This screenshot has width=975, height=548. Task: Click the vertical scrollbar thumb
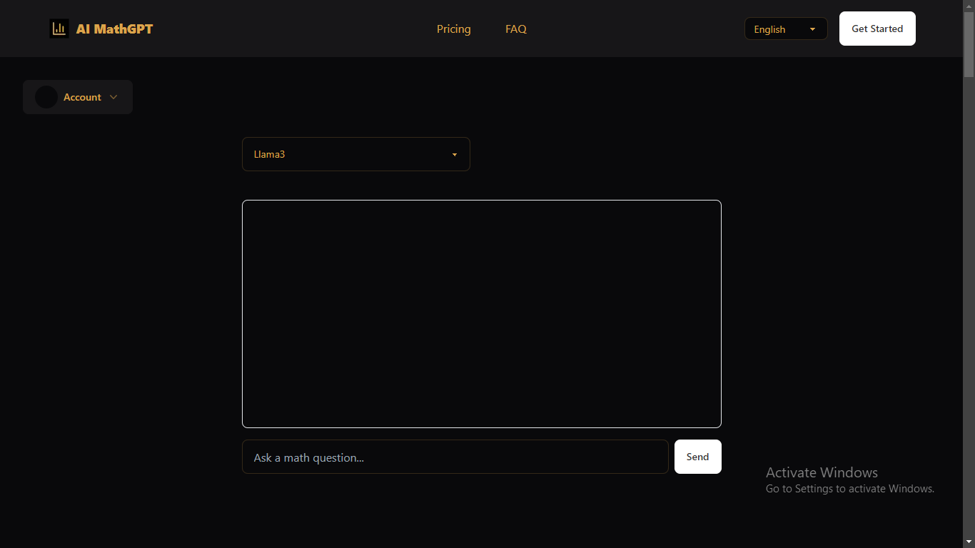[969, 43]
